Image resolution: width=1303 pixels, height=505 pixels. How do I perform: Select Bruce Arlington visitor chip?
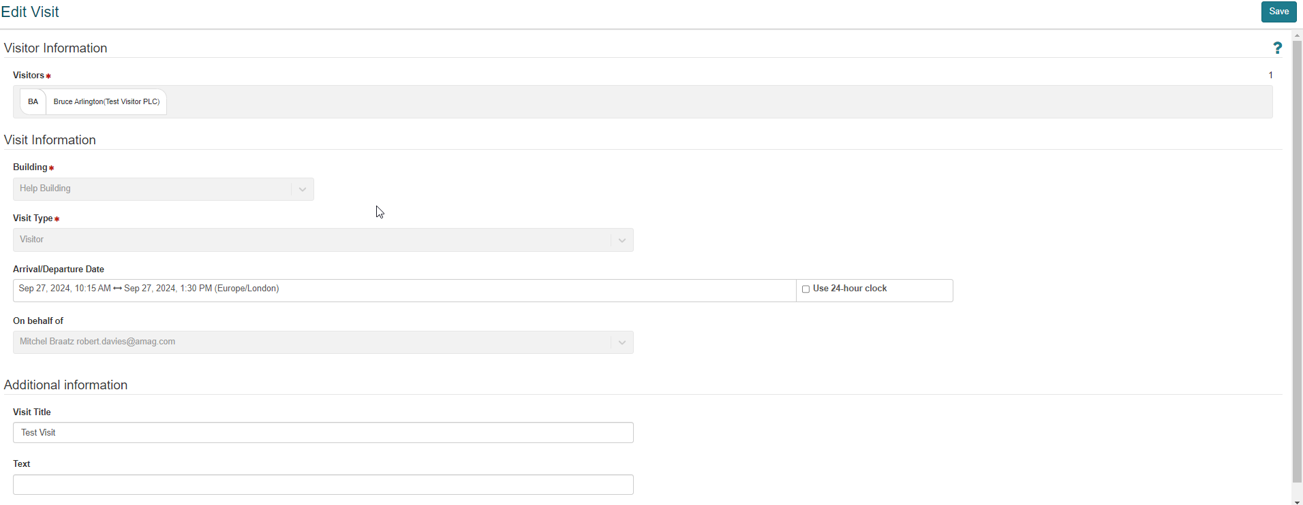tap(93, 101)
